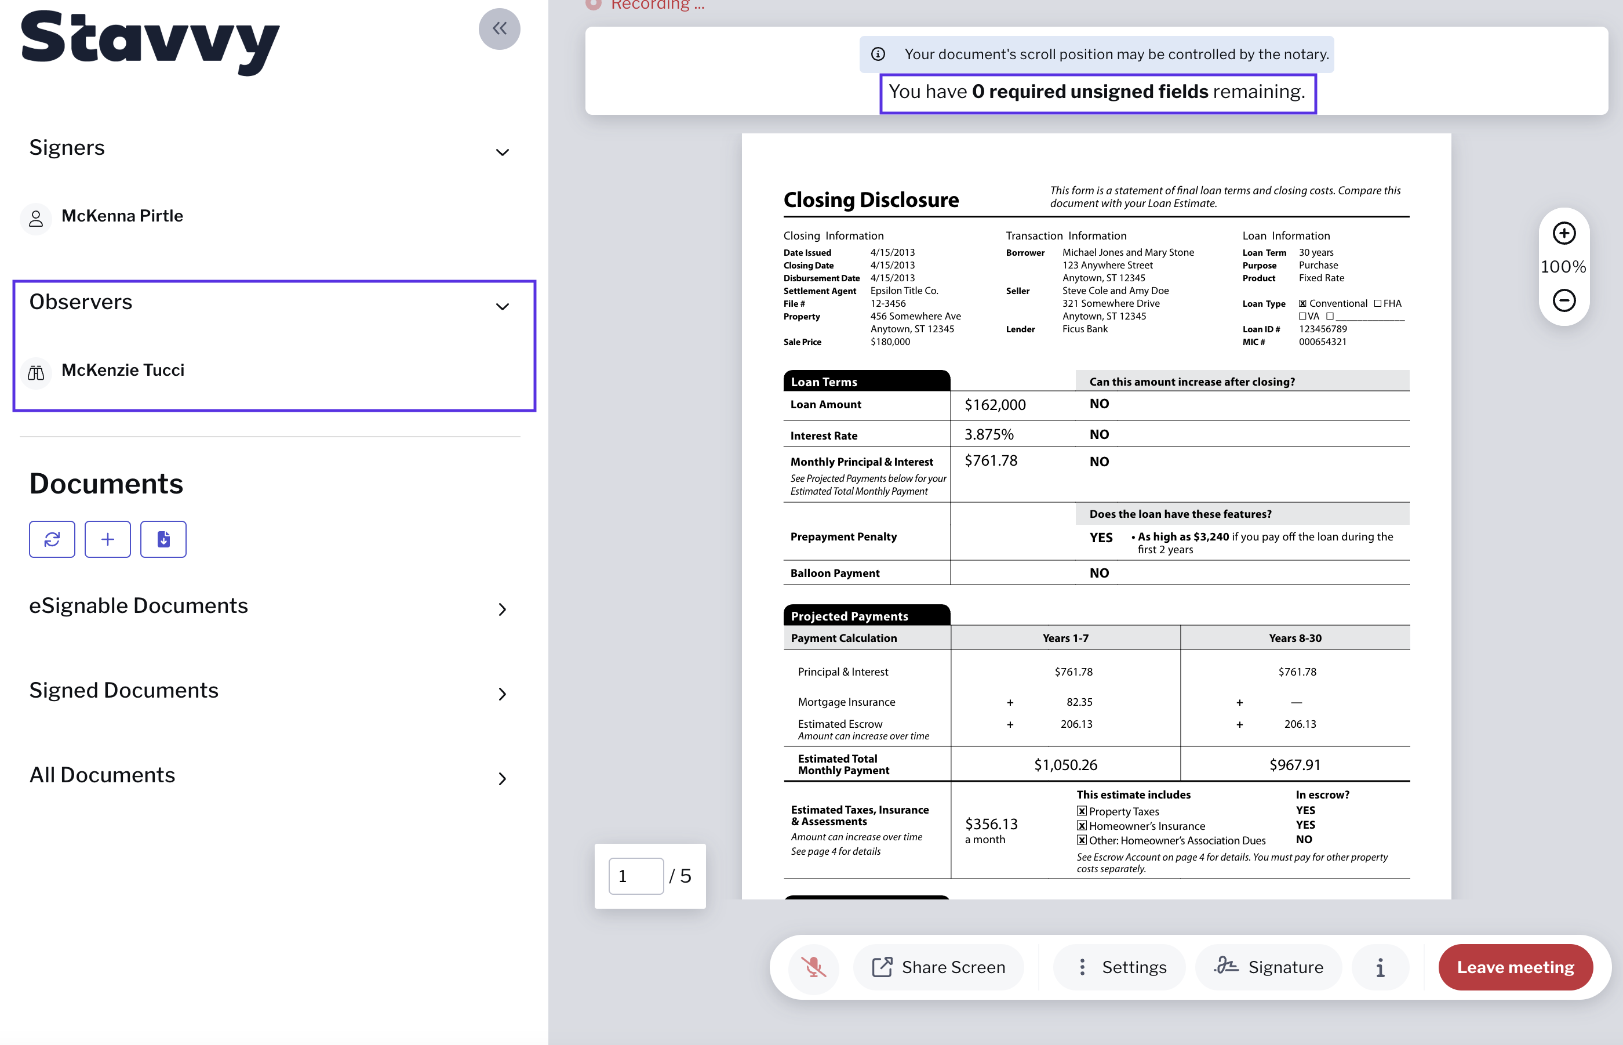
Task: Click the 3.875% interest rate value
Action: point(989,434)
